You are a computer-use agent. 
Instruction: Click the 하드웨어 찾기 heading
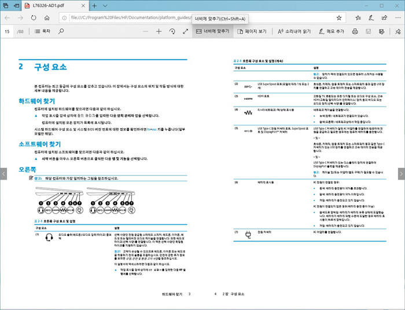point(36,101)
